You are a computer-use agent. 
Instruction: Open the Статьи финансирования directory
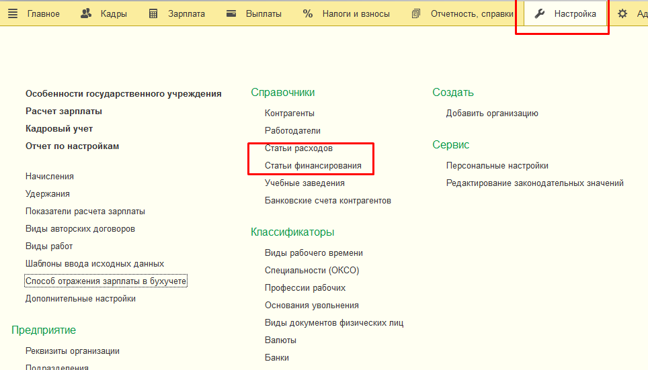tap(313, 166)
